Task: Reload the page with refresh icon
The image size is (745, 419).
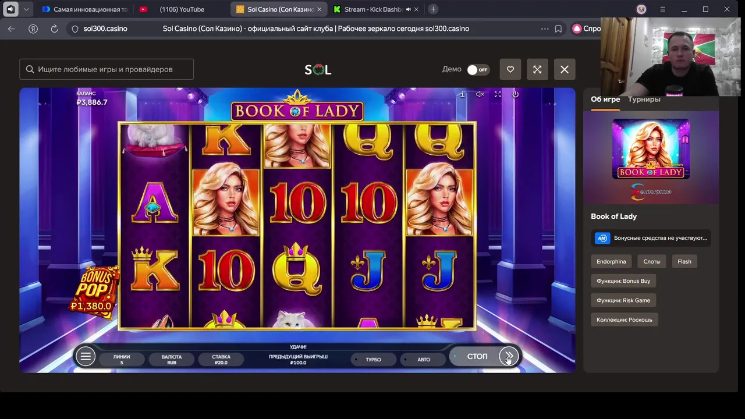Action: (54, 29)
